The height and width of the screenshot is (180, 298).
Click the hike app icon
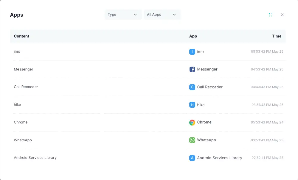pyautogui.click(x=192, y=105)
